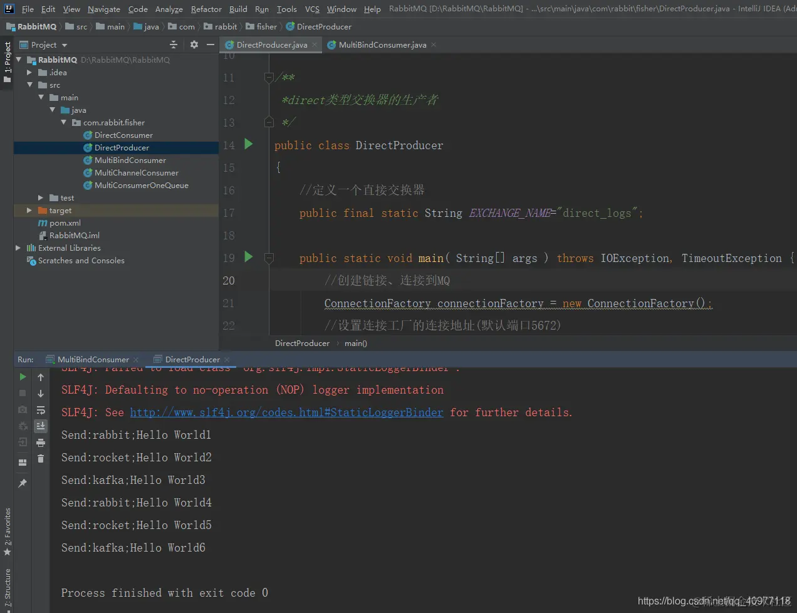This screenshot has width=797, height=613.
Task: Pin the Run tab with the pin icon
Action: click(23, 483)
